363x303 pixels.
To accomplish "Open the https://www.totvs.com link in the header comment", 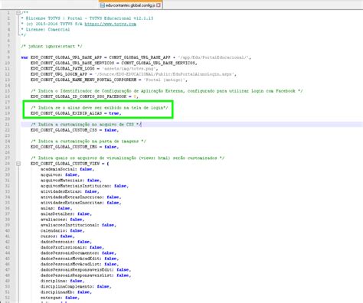I will click(110, 24).
